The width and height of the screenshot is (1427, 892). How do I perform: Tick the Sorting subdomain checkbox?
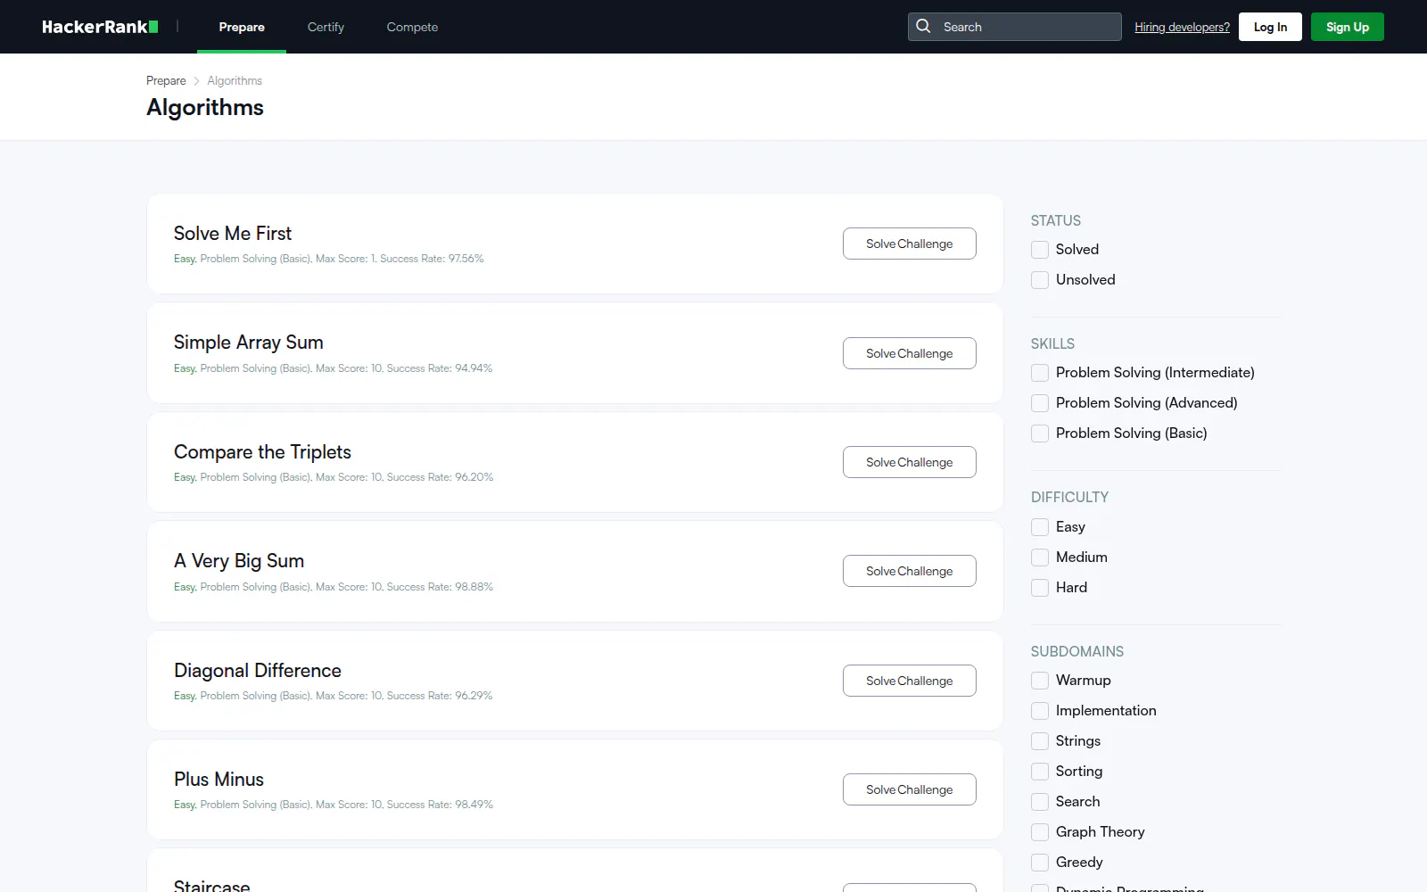[1040, 772]
